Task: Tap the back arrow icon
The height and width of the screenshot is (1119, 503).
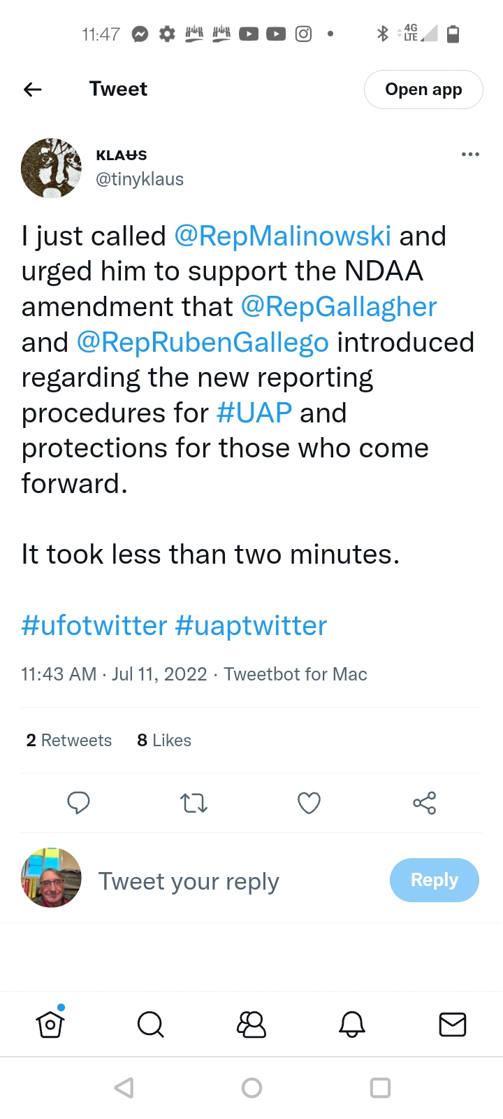Action: coord(33,90)
